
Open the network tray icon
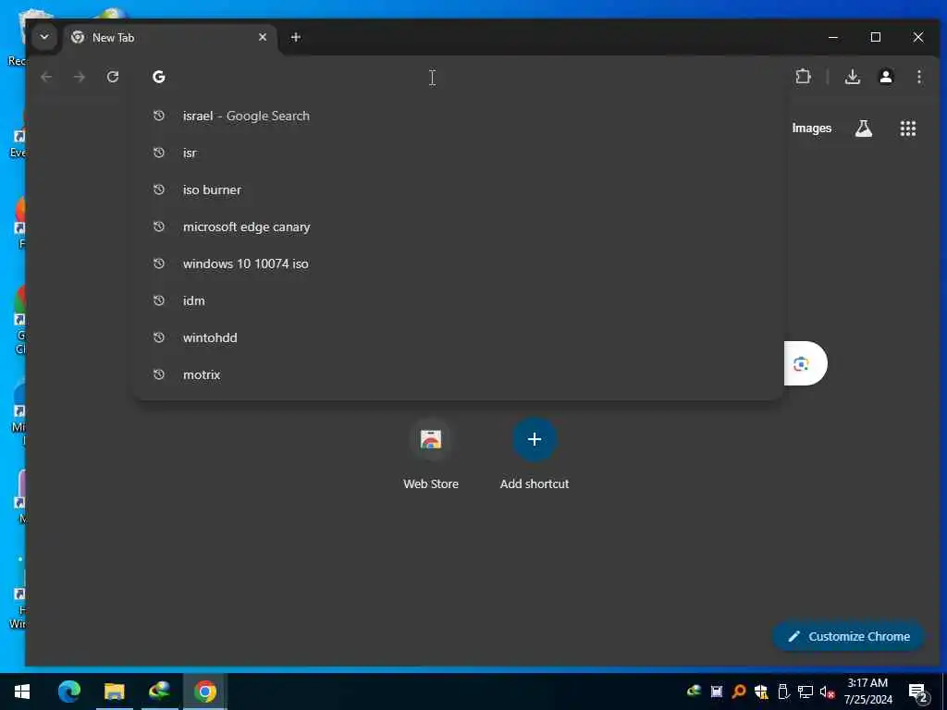805,692
